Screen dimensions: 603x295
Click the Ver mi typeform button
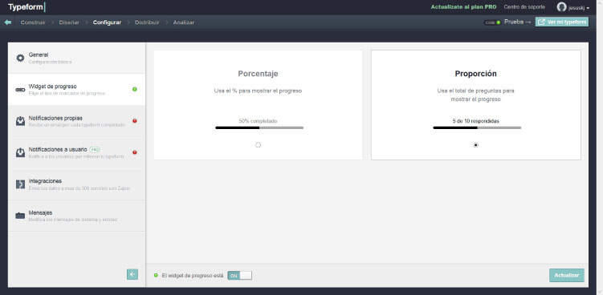562,22
